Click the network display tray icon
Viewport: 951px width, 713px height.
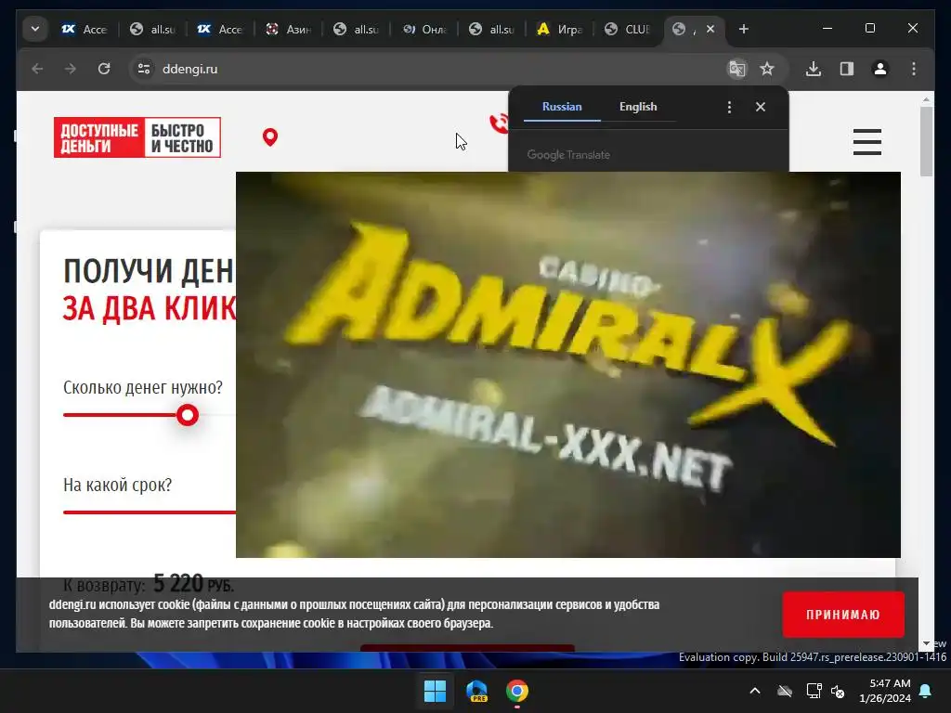814,691
